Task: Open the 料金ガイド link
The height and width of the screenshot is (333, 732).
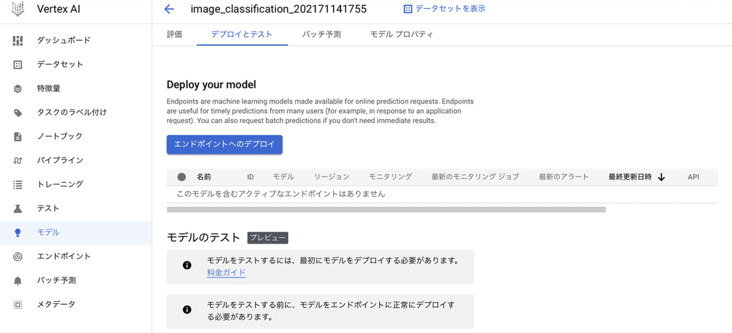Action: tap(226, 273)
